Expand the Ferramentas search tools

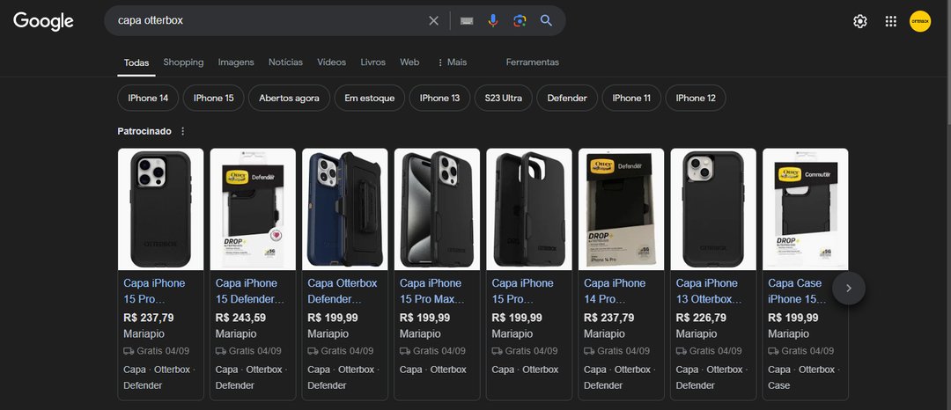pyautogui.click(x=532, y=62)
